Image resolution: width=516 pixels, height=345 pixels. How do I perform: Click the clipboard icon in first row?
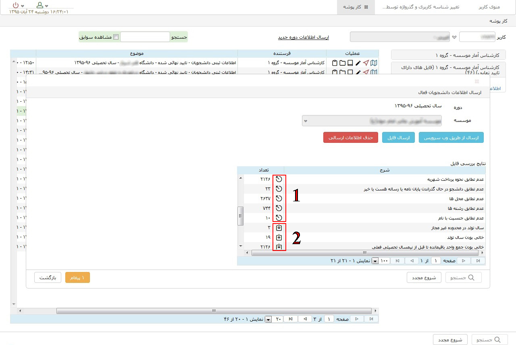coord(335,63)
